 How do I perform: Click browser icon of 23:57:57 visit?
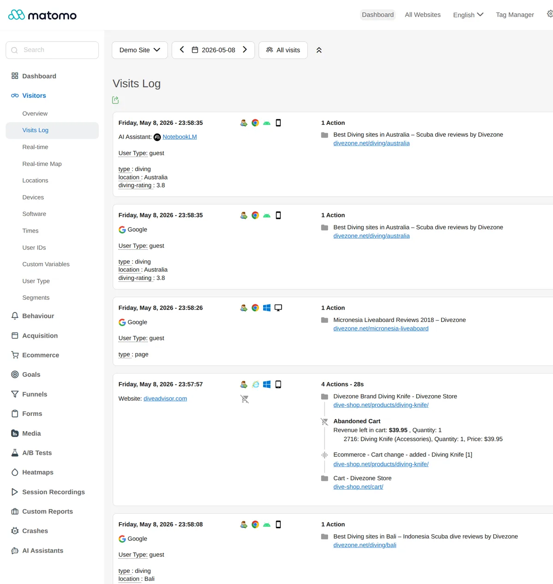point(255,384)
